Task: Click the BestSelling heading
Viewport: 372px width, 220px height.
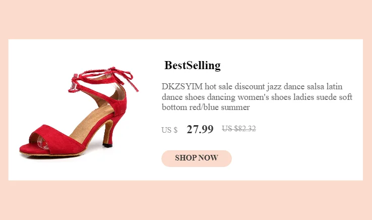Action: (x=193, y=66)
